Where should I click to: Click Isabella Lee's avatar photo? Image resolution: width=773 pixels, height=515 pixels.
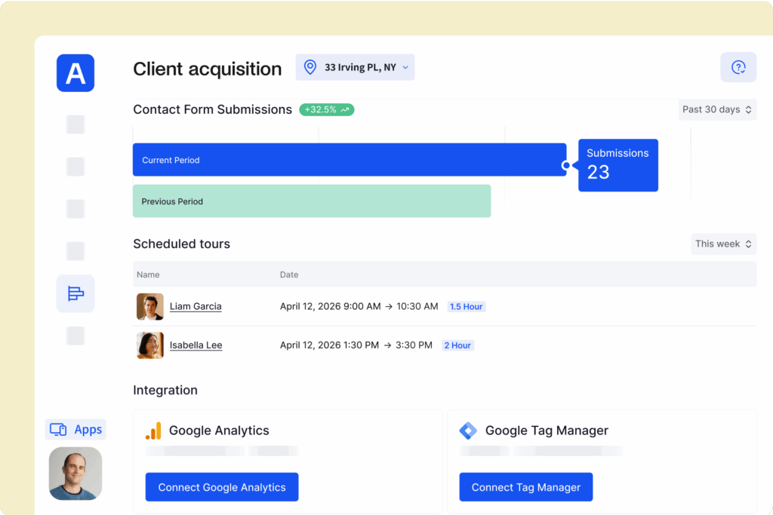pyautogui.click(x=149, y=345)
